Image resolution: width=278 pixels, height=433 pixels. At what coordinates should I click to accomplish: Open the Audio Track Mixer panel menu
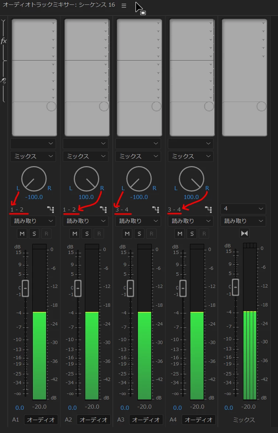pyautogui.click(x=124, y=6)
